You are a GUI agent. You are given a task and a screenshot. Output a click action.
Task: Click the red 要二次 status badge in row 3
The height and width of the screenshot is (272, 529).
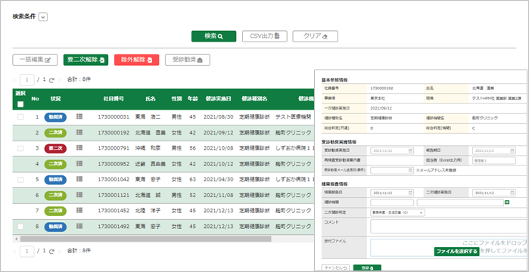click(55, 148)
